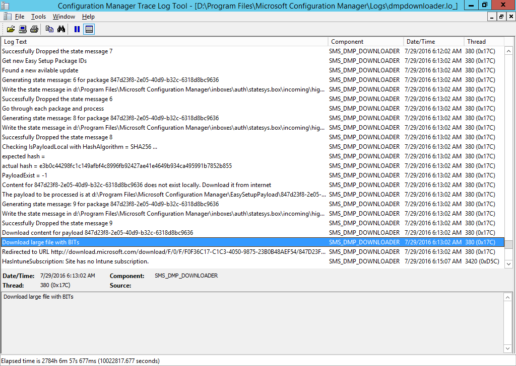
Task: Select row 'Successfully Dropped the state message 8'
Action: (252, 137)
